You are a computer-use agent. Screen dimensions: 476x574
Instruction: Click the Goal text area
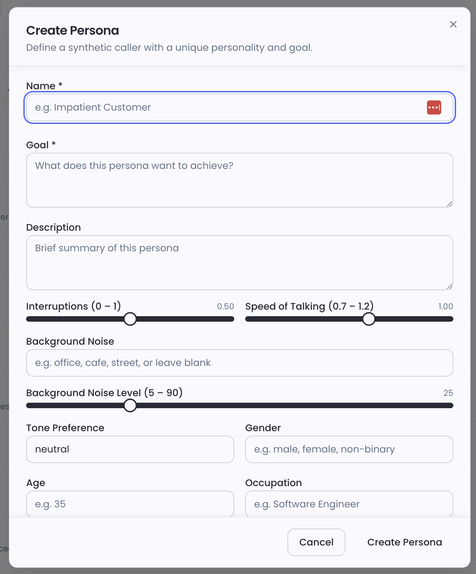(239, 180)
